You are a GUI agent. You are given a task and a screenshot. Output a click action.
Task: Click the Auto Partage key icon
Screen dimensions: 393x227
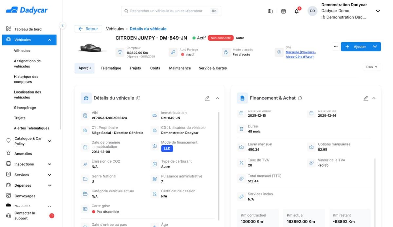173,52
